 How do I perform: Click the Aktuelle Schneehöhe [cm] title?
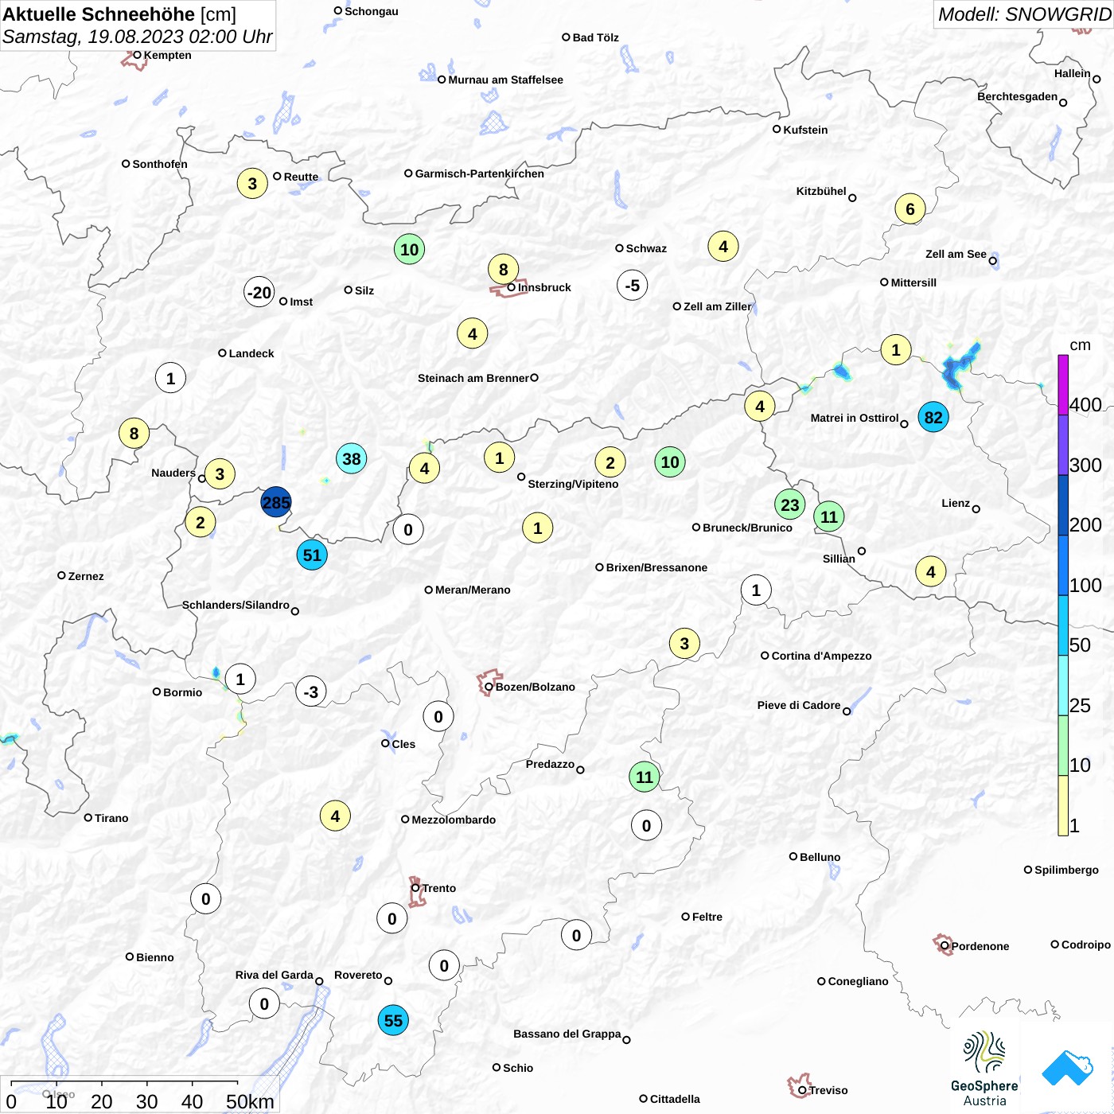(x=119, y=14)
